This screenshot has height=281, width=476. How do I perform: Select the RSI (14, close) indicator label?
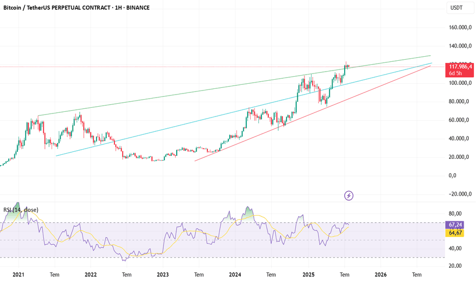tap(20, 210)
